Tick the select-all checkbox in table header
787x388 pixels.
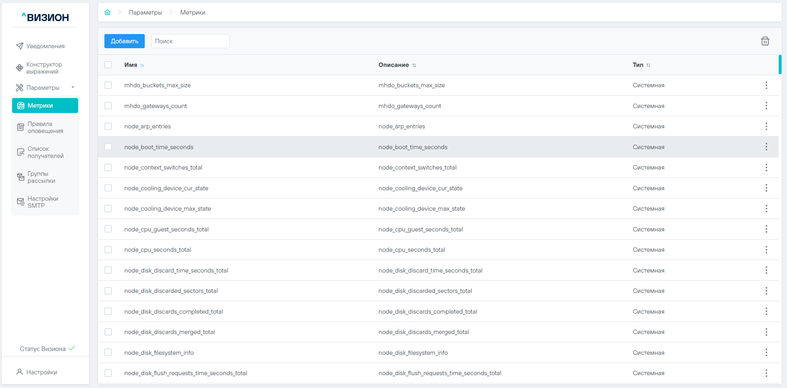pos(108,65)
